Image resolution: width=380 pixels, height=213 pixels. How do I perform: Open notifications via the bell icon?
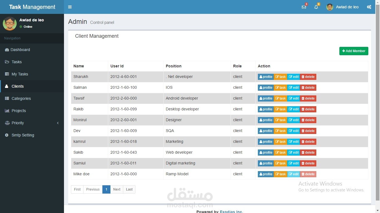pos(316,7)
